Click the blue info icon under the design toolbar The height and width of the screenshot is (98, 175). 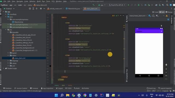tap(168, 19)
